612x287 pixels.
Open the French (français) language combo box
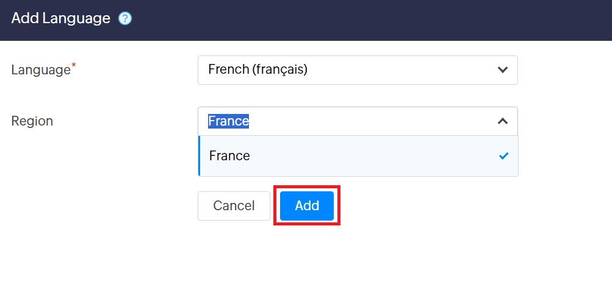(x=358, y=70)
